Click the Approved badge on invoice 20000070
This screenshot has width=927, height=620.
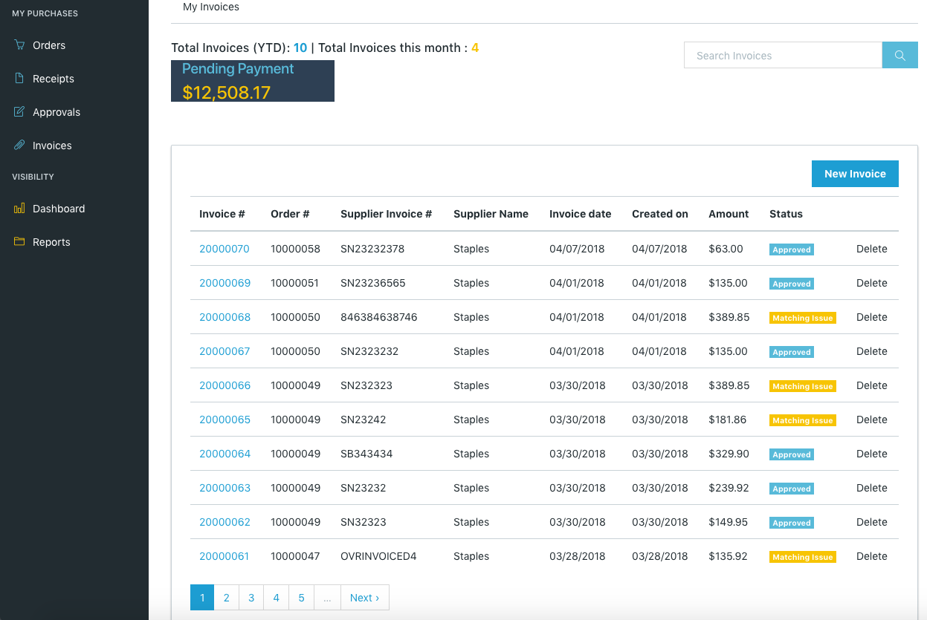792,249
